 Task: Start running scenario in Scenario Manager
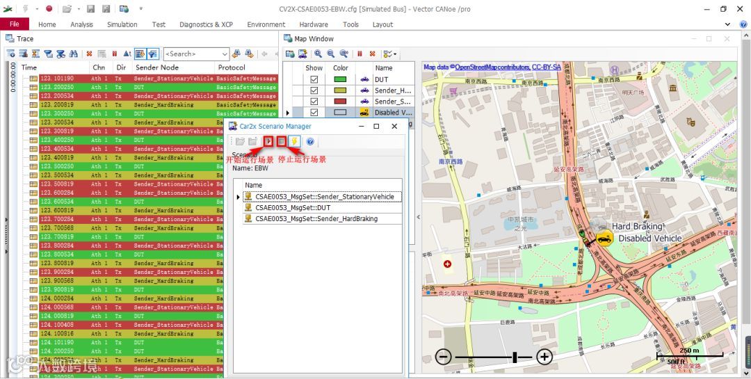click(x=268, y=141)
